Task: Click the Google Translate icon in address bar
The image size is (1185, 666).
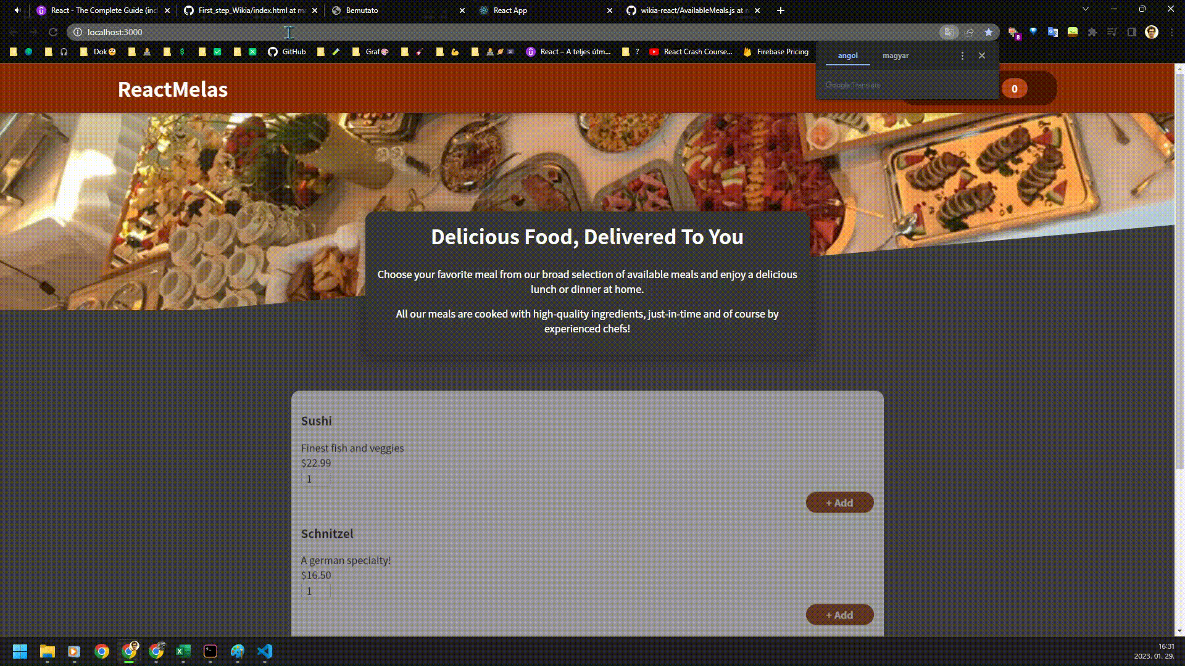Action: coord(949,32)
